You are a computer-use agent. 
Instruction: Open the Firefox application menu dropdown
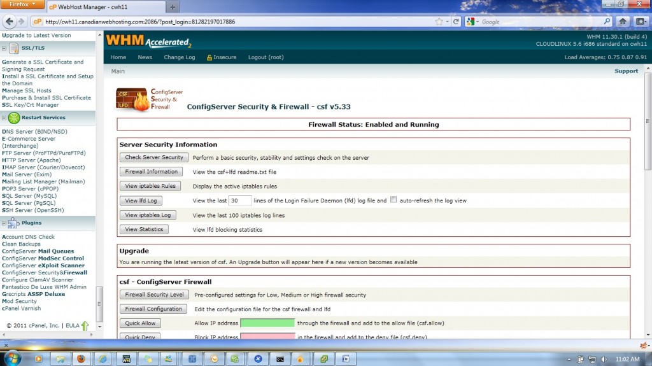tap(22, 4)
